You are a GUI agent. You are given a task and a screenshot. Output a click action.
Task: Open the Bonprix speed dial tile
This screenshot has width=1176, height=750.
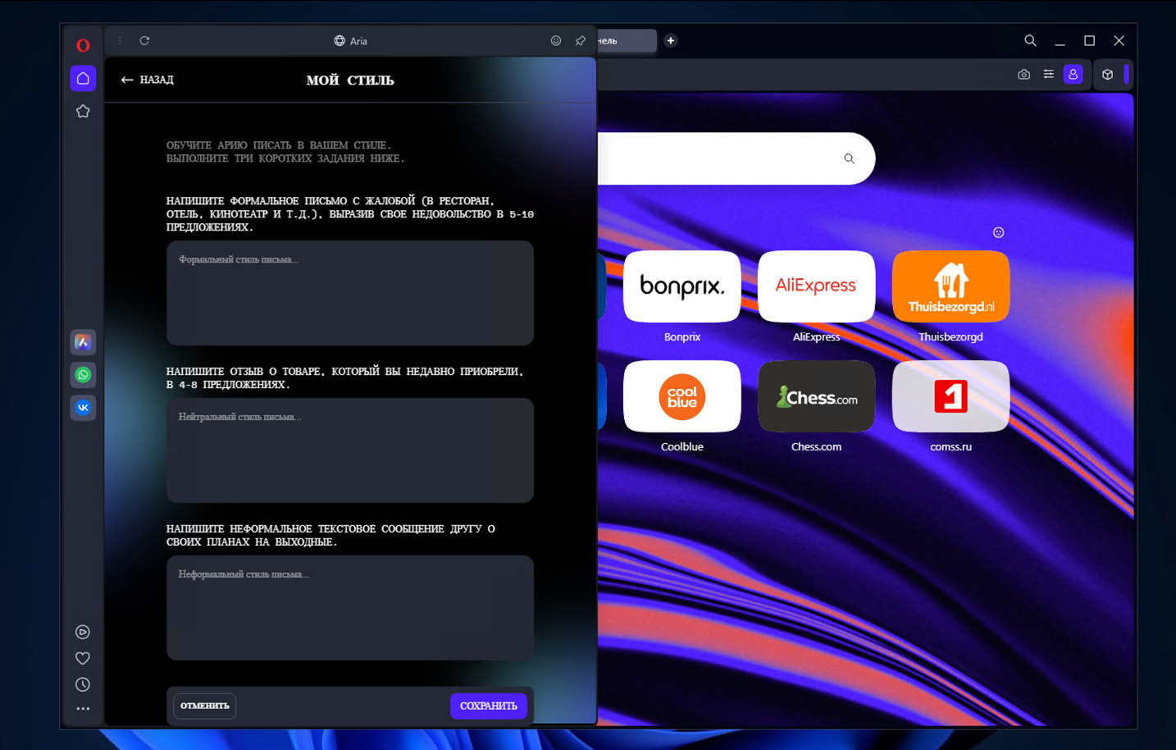[682, 286]
